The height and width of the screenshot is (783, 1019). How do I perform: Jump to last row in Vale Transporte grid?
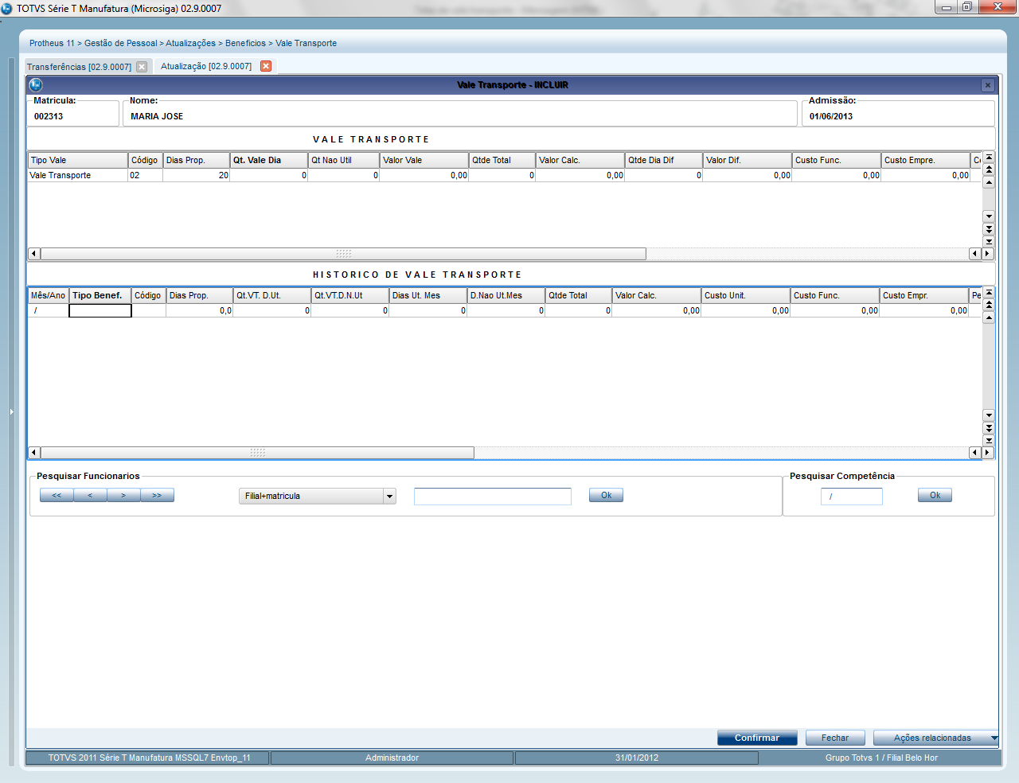click(989, 241)
